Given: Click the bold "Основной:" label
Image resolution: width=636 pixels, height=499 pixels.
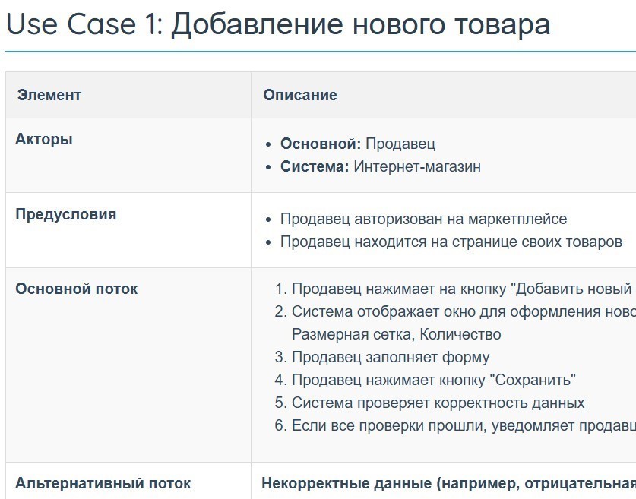Looking at the screenshot, I should tap(321, 144).
